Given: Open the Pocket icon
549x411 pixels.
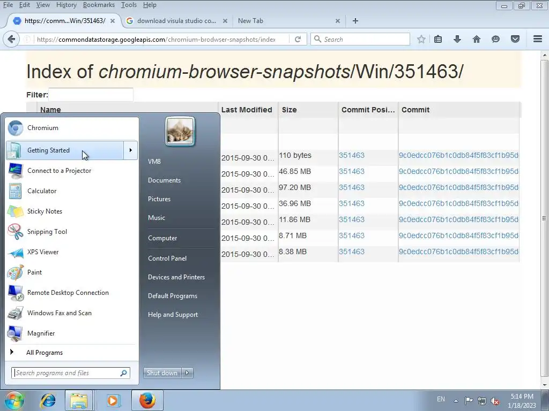Looking at the screenshot, I should pos(515,39).
